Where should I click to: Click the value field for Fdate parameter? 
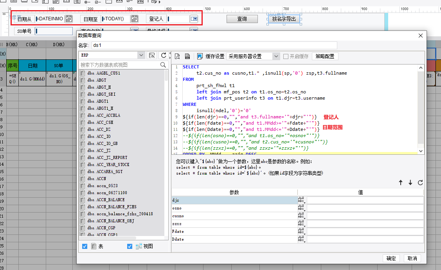[365, 231]
